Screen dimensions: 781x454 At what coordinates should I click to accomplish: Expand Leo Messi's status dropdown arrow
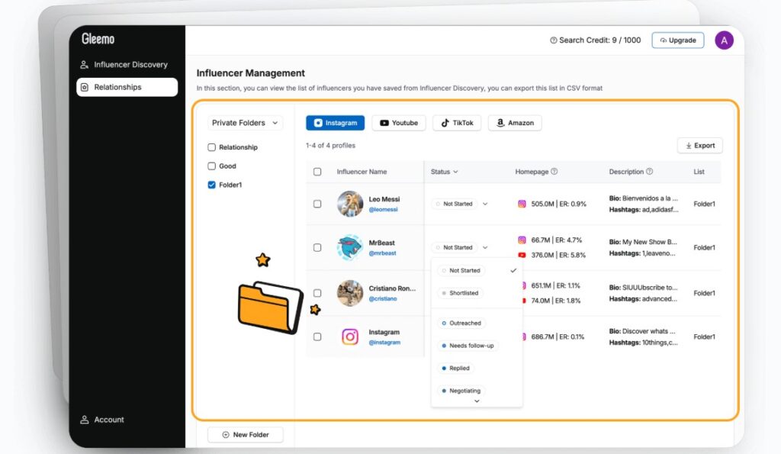coord(485,204)
